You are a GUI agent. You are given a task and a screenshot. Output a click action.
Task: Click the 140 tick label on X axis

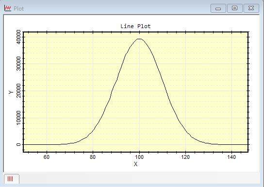pyautogui.click(x=231, y=157)
